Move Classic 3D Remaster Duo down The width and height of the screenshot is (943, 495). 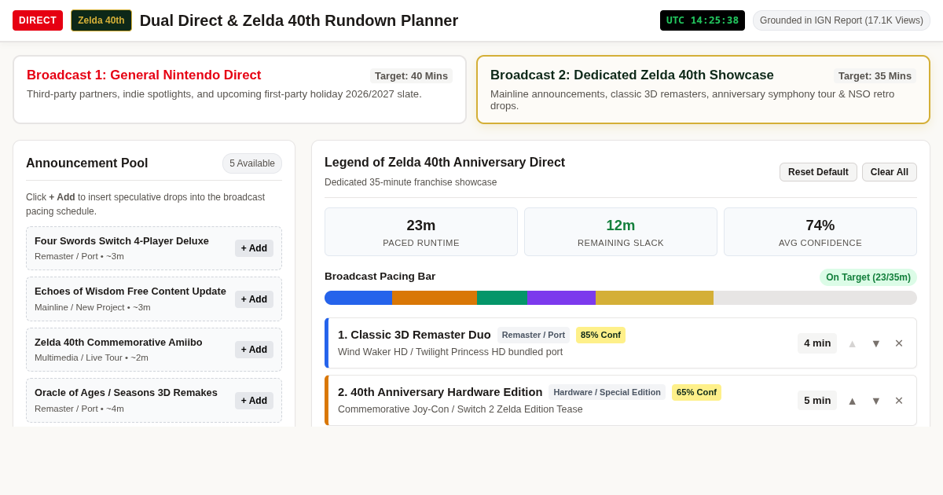coord(875,343)
